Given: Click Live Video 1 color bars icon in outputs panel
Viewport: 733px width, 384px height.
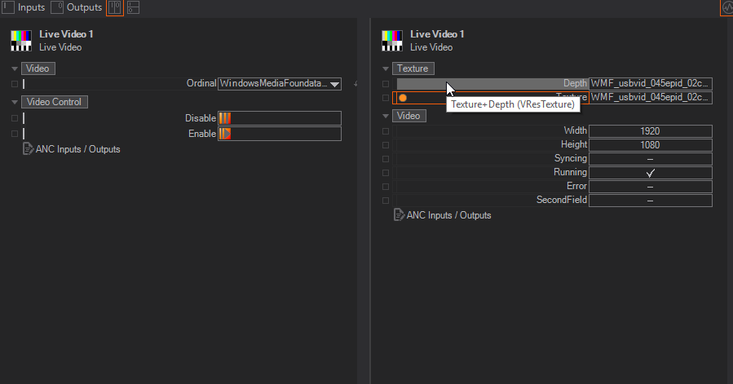Looking at the screenshot, I should coord(392,41).
